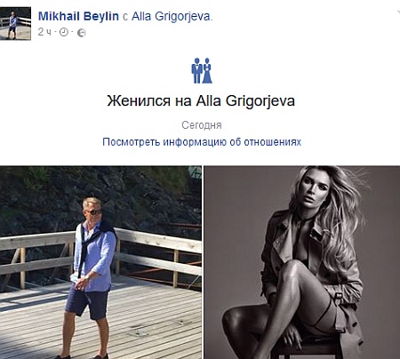Click the globe public-audience icon
Viewport: 400px width, 359px height.
pyautogui.click(x=82, y=33)
